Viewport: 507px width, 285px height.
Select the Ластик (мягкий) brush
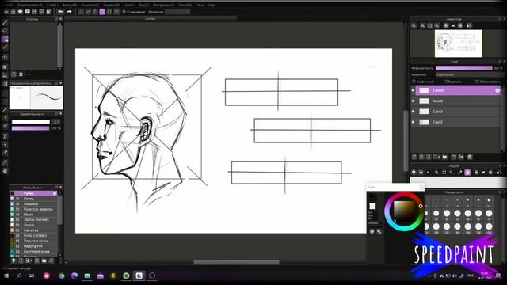pyautogui.click(x=33, y=220)
